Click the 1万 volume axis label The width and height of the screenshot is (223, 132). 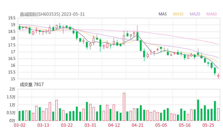click(12, 105)
